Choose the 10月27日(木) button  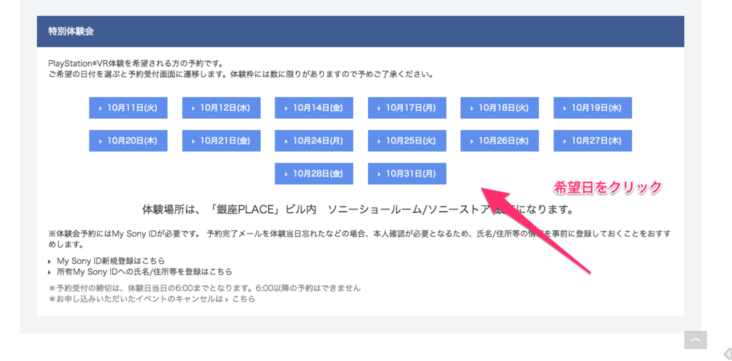593,141
